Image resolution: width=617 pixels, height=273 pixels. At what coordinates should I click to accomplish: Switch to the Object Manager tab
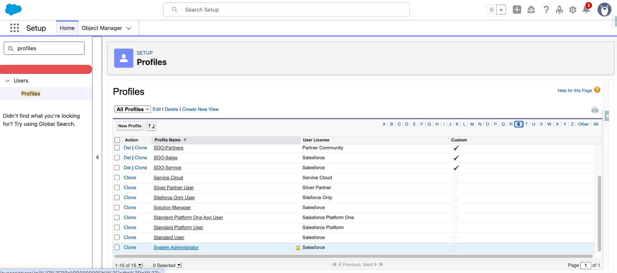102,28
